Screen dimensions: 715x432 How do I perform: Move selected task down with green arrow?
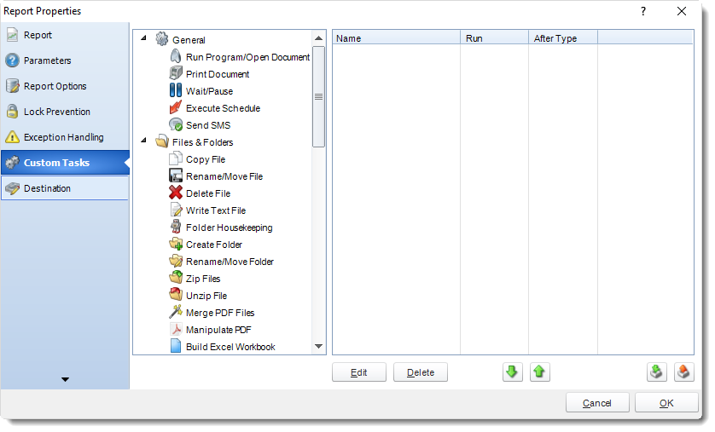coord(512,372)
